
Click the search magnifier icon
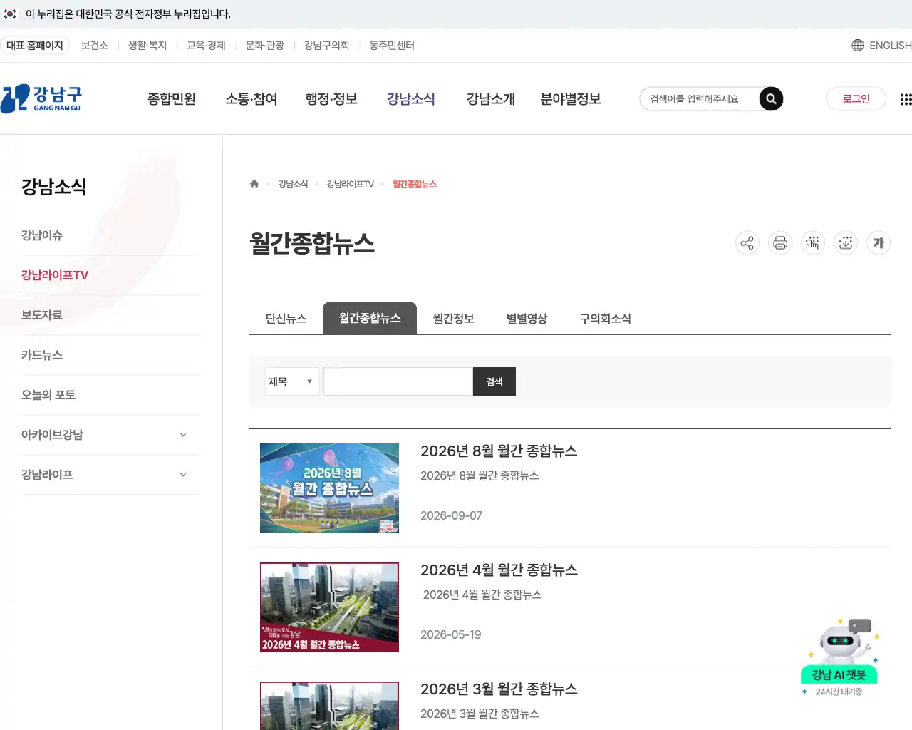point(771,99)
